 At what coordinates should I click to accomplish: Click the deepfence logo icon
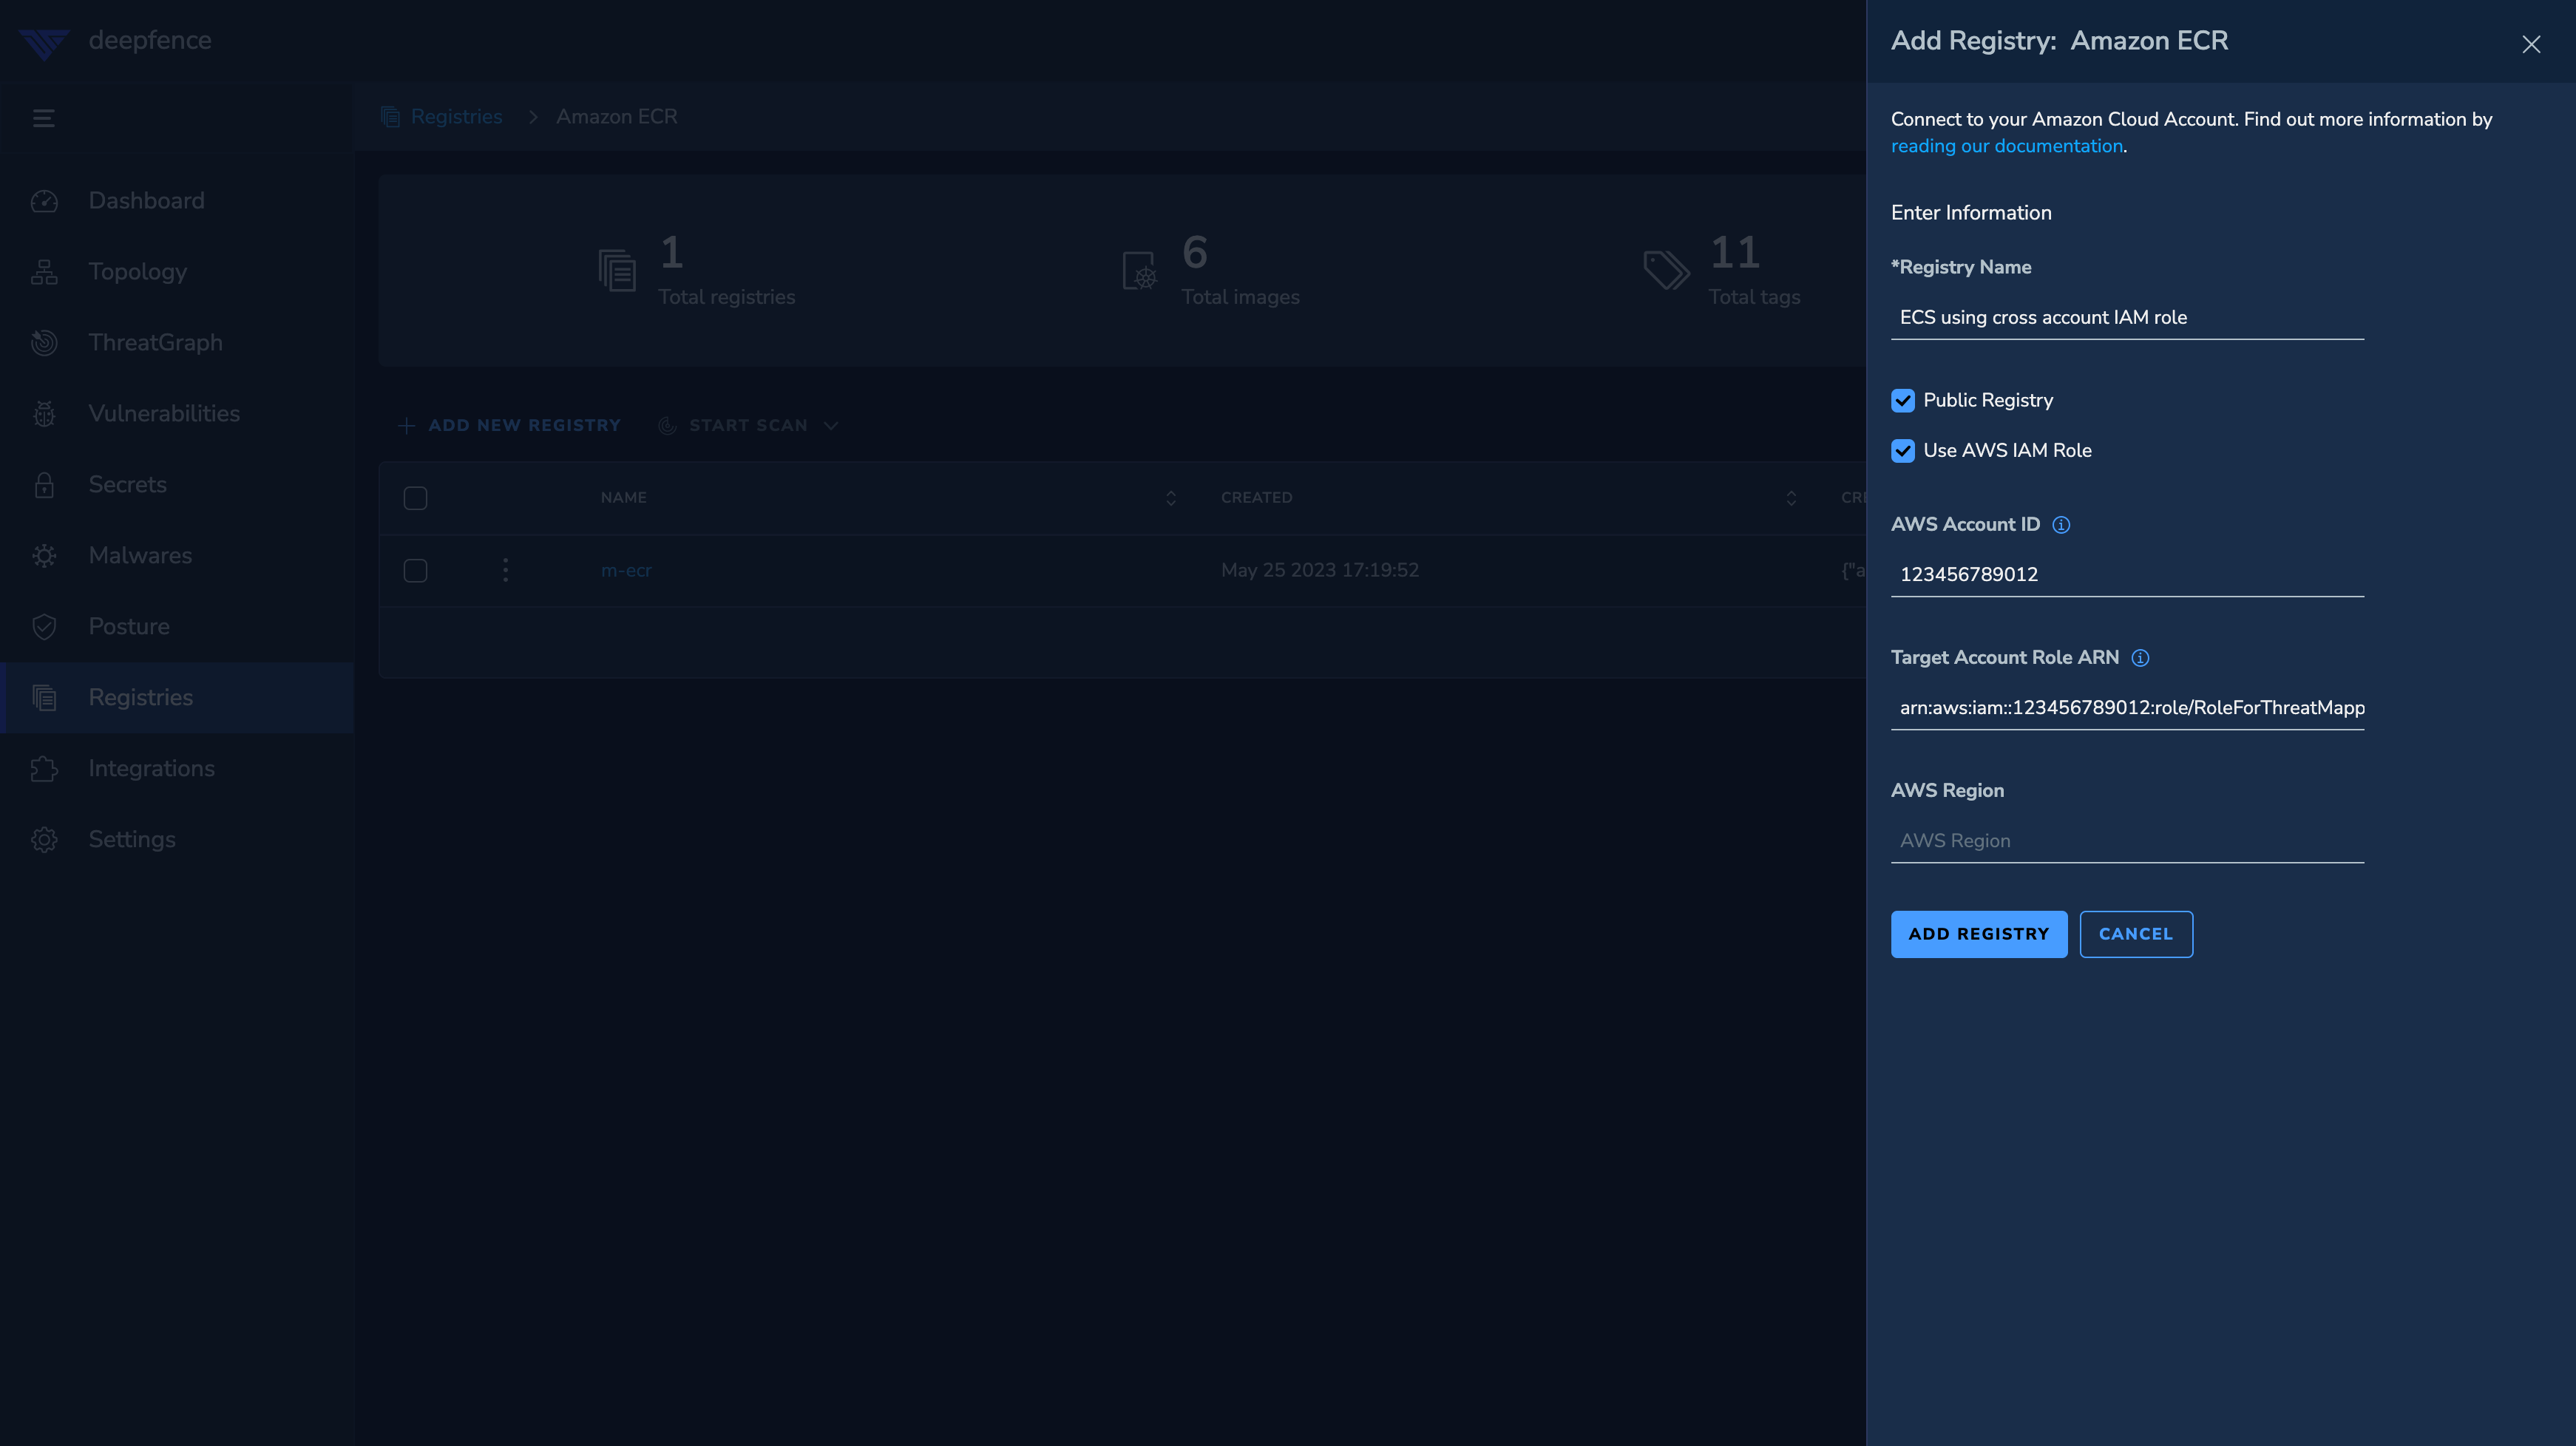[43, 44]
